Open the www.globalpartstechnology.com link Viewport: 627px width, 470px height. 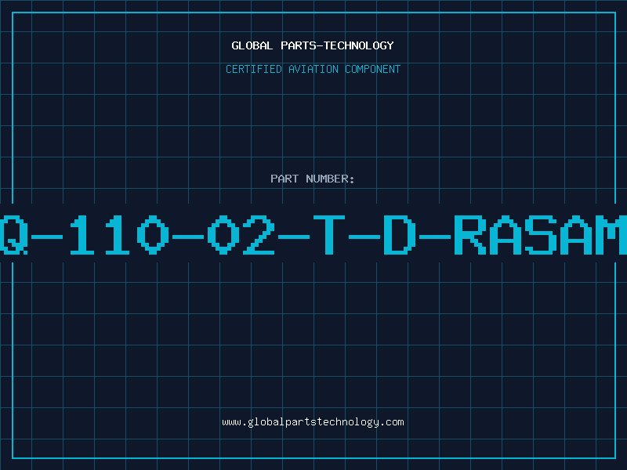pos(313,422)
